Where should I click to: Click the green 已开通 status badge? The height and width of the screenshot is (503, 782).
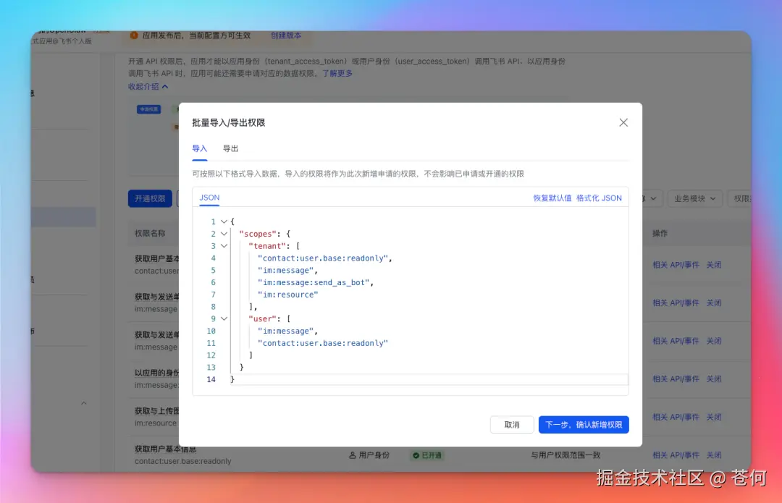tap(426, 455)
